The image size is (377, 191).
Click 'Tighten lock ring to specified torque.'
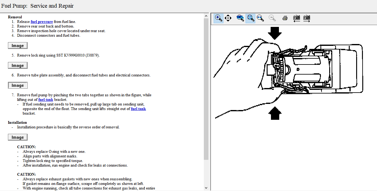pyautogui.click(x=53, y=161)
